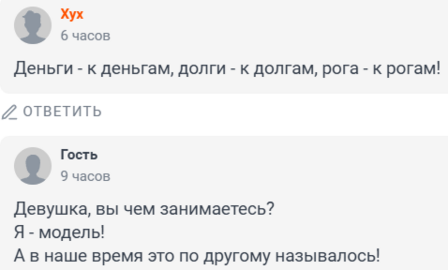Click the pencil icon beside ОТВЕТИТЬ
Screen dimensions: 448x270
tap(9, 112)
